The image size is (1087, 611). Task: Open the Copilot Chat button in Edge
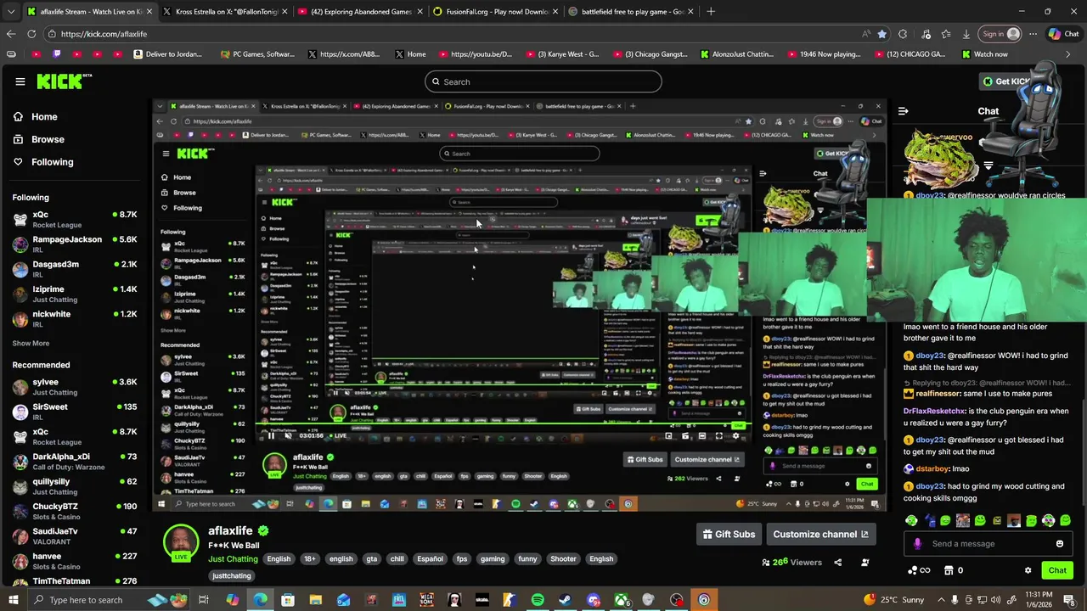[1064, 34]
